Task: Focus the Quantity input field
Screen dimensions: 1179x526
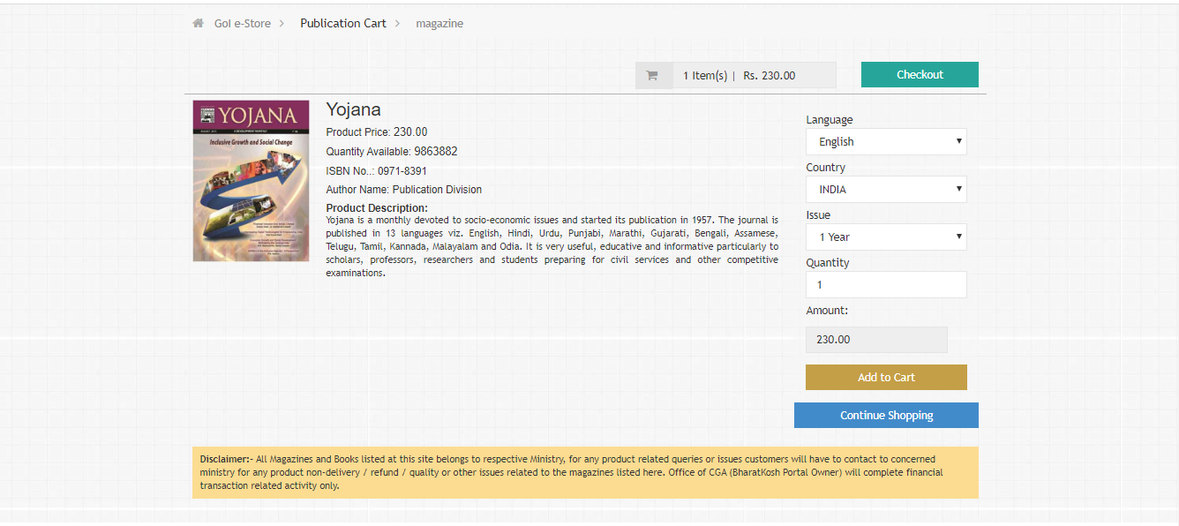Action: [x=886, y=285]
